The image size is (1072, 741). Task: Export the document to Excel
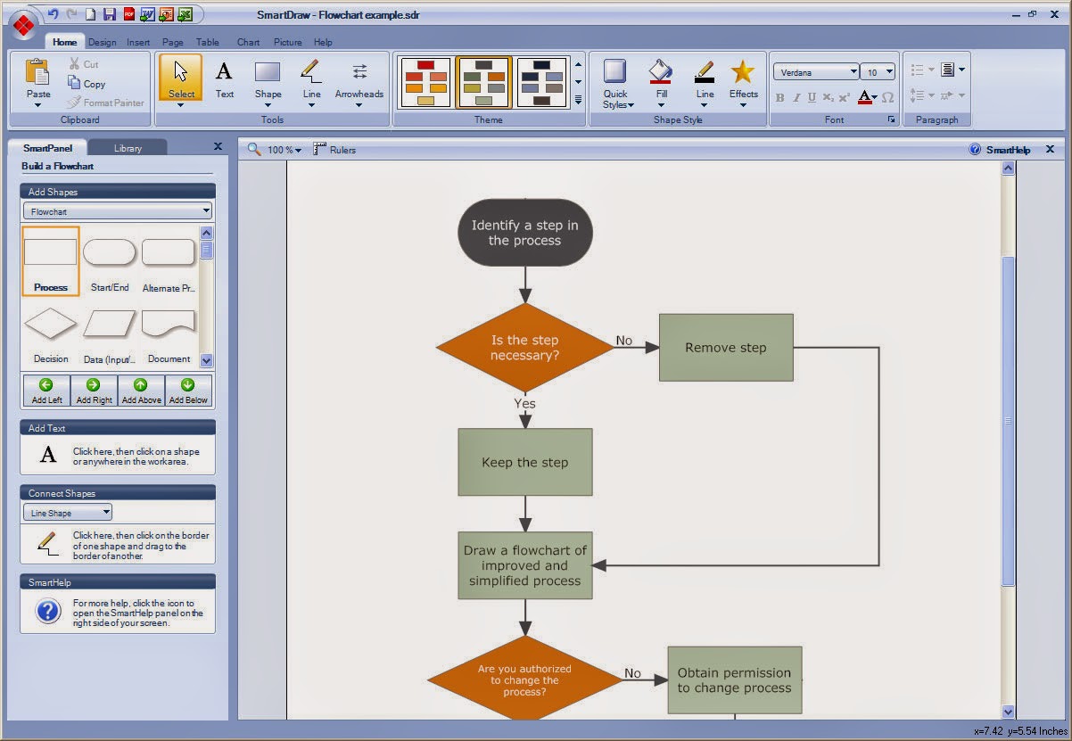click(186, 14)
